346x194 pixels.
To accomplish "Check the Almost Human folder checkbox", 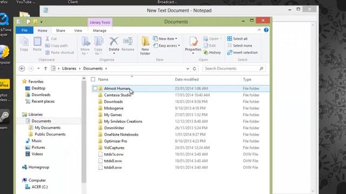I will point(95,88).
